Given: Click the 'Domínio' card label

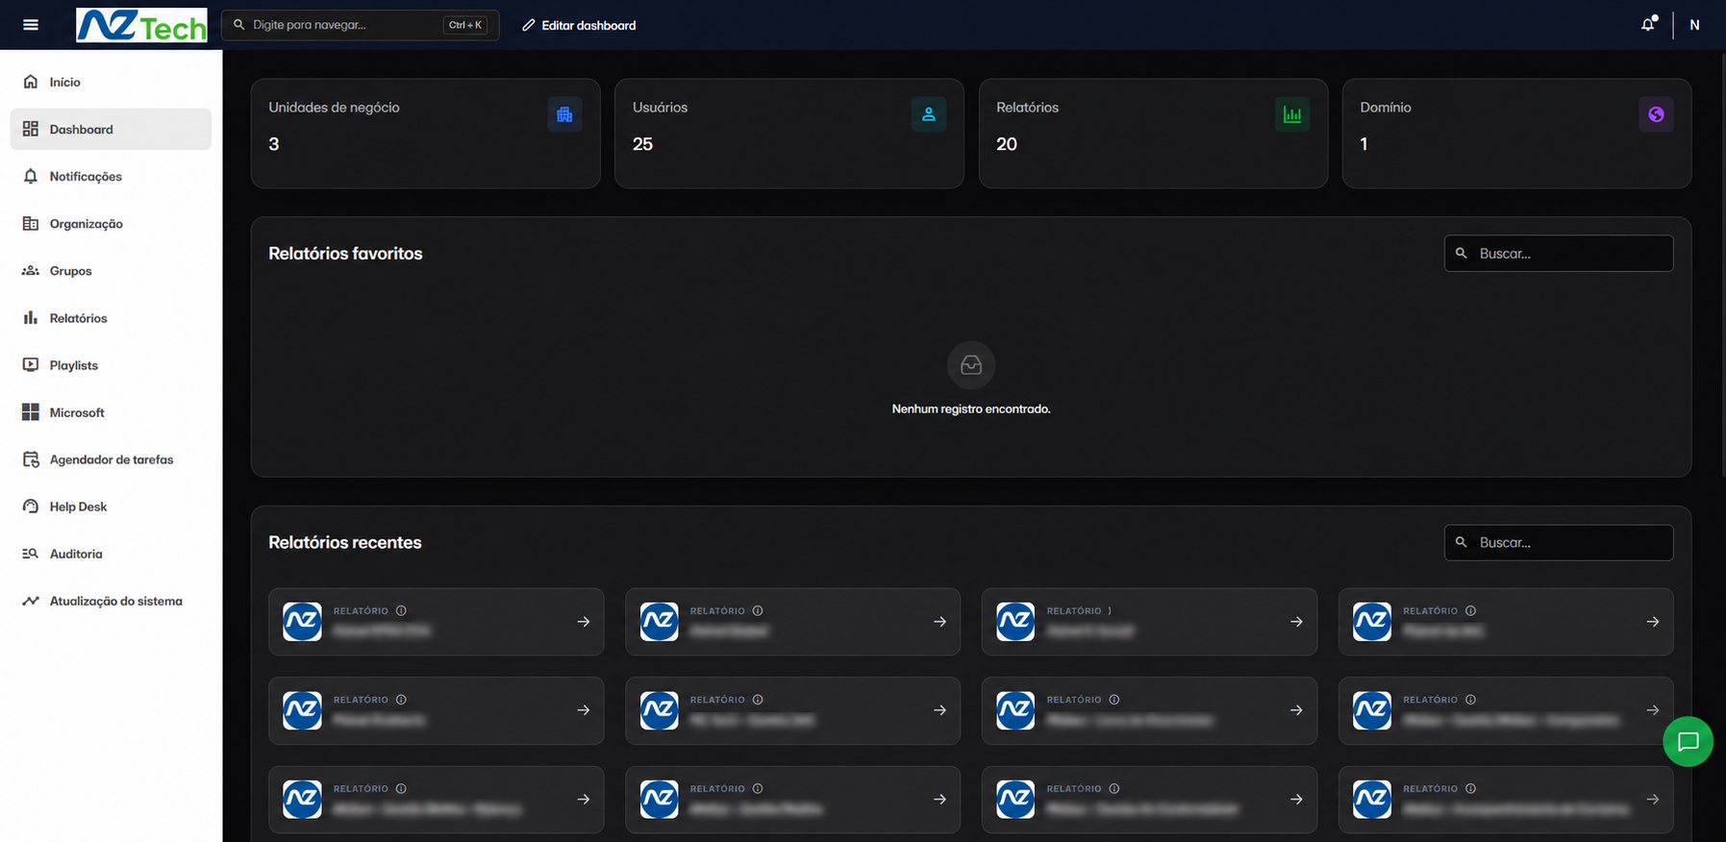Looking at the screenshot, I should click(1386, 108).
